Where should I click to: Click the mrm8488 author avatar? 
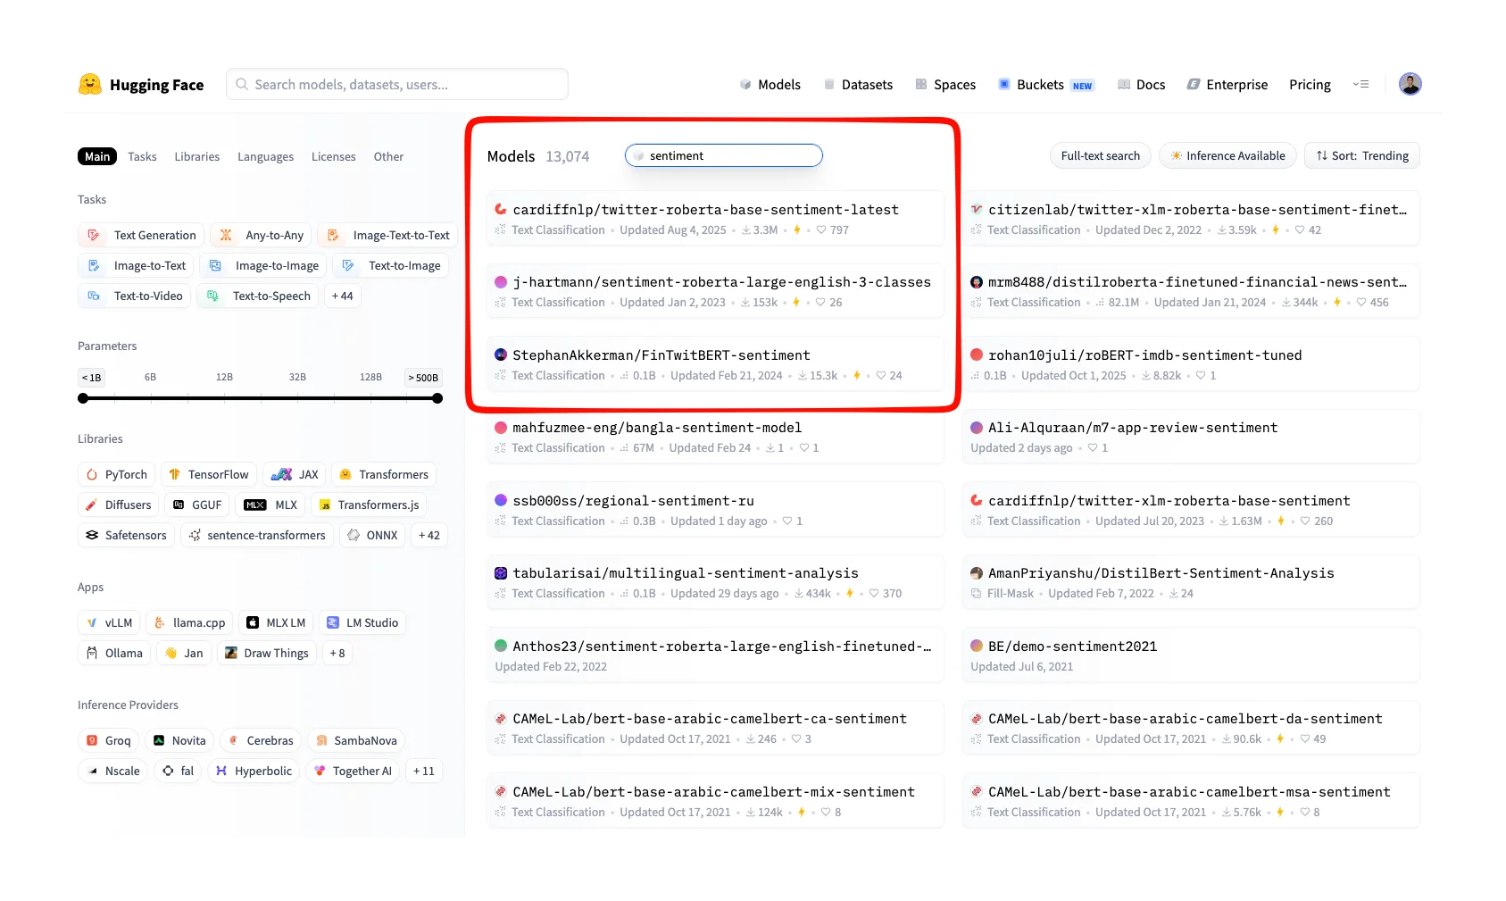pyautogui.click(x=977, y=281)
